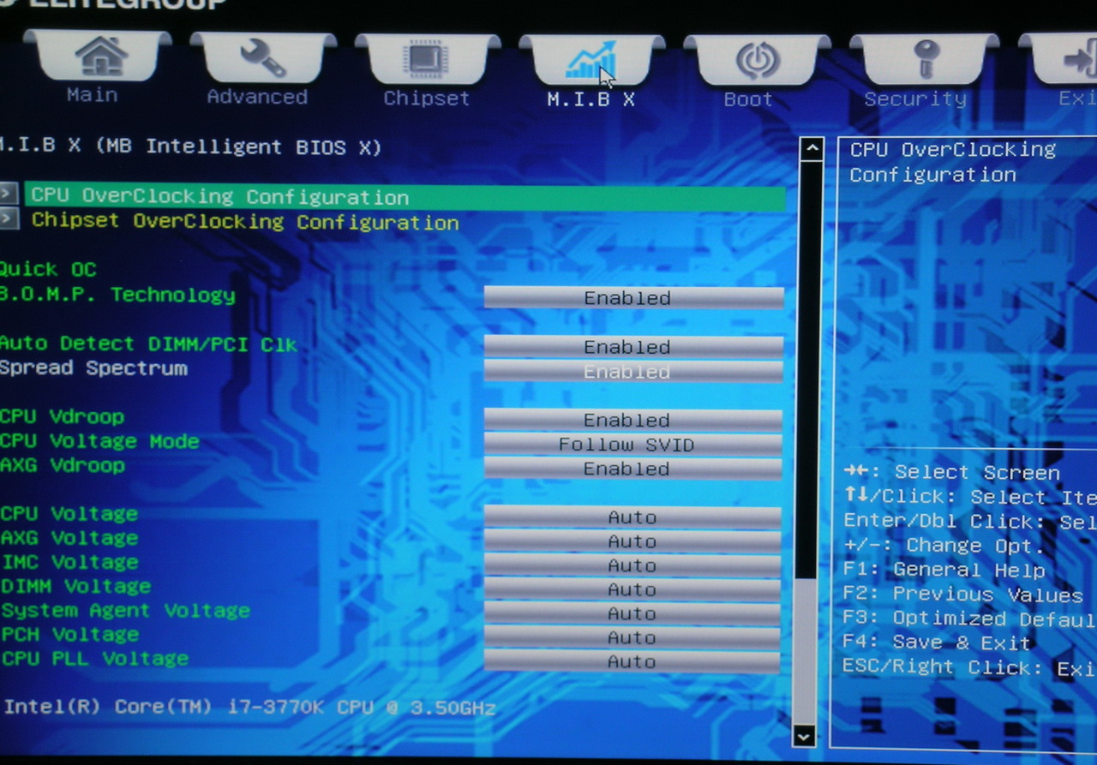Open the Exit door icon

(1079, 60)
